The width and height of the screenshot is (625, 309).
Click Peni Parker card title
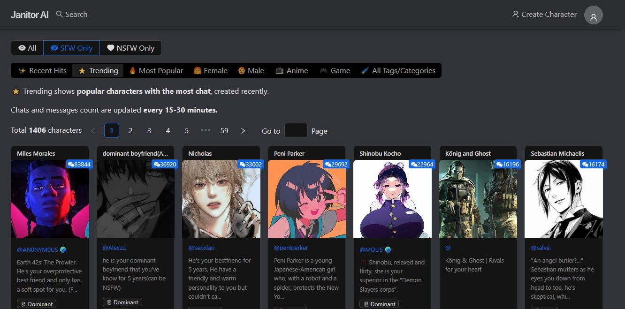289,153
